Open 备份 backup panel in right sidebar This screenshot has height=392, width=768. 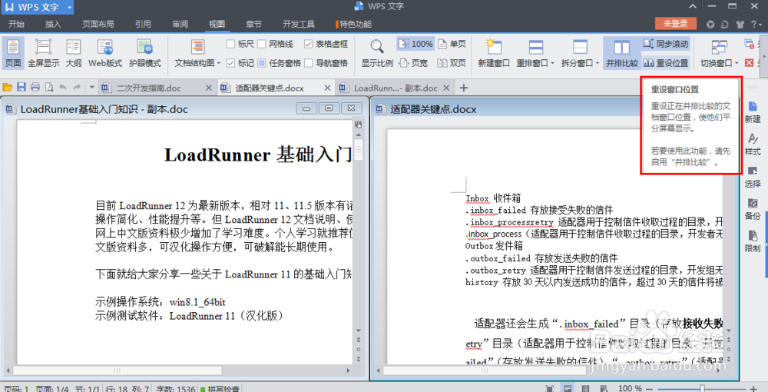753,209
